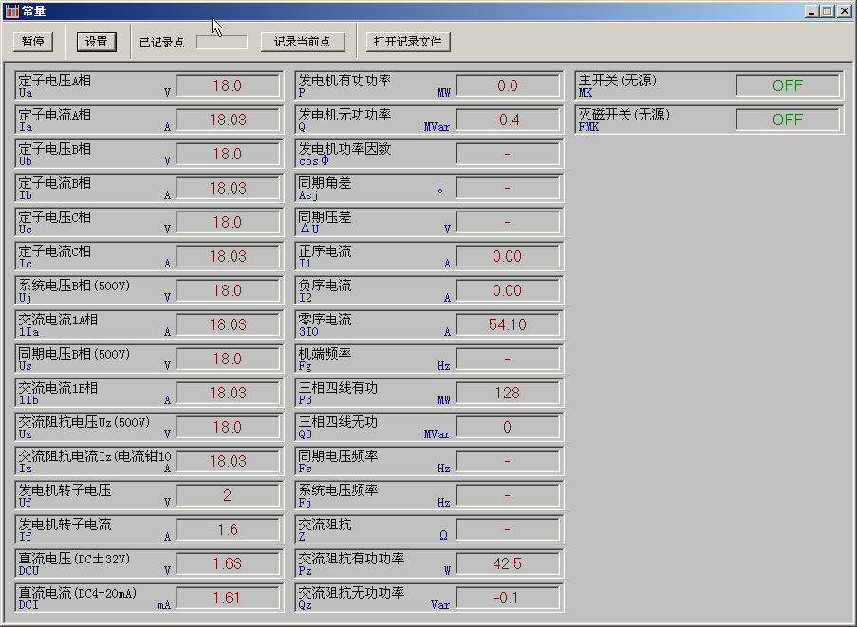Click the app icon in the title bar
Image resolution: width=857 pixels, height=627 pixels.
pos(11,11)
